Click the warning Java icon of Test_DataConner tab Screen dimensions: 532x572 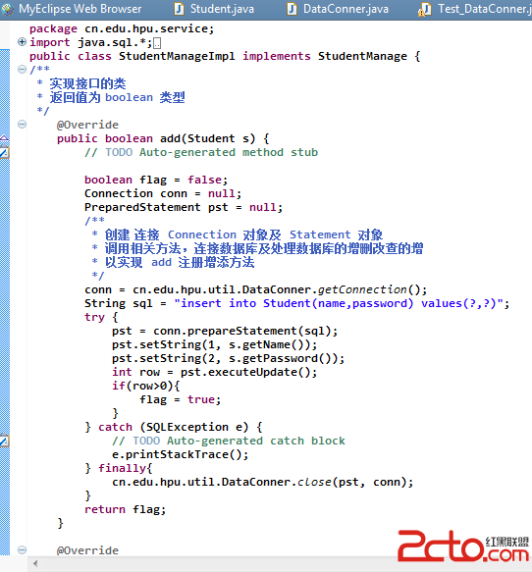pos(425,10)
